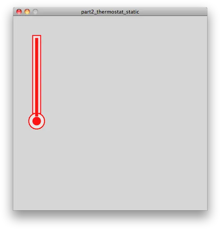Click the right edge of the sketch window
Image resolution: width=220 pixels, height=229 pixels.
pos(207,113)
